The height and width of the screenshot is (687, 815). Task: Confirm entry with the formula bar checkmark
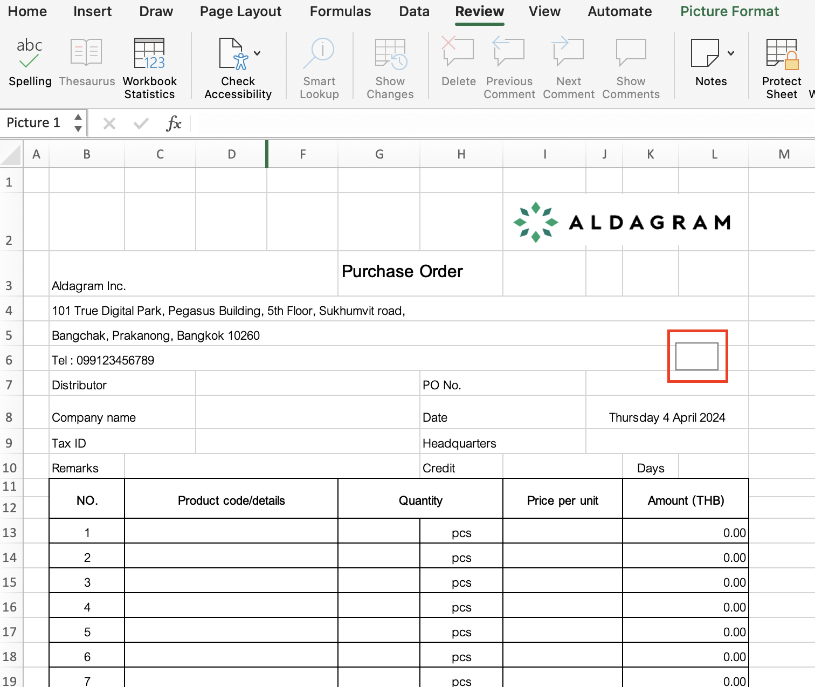[140, 123]
